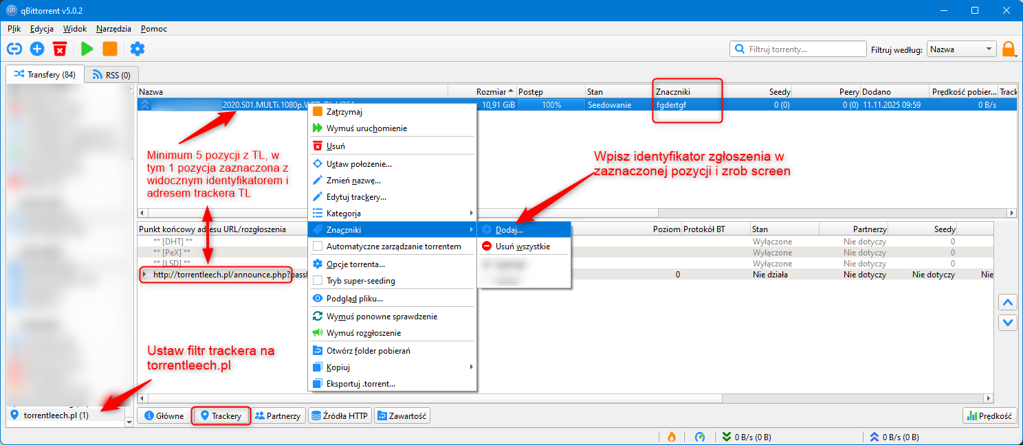The height and width of the screenshot is (445, 1023).
Task: Select Zmień nazwę menu entry
Action: point(392,180)
